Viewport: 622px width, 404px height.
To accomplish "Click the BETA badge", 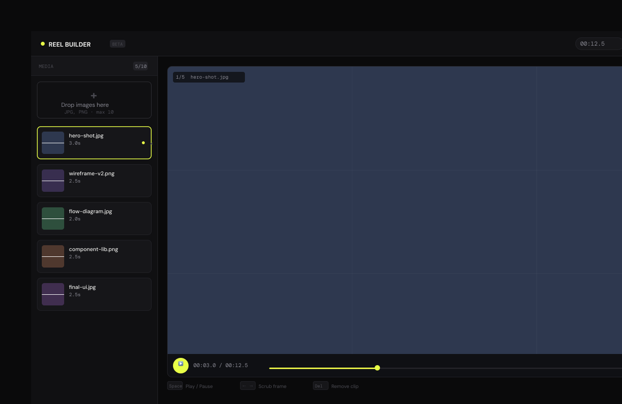I will click(118, 44).
